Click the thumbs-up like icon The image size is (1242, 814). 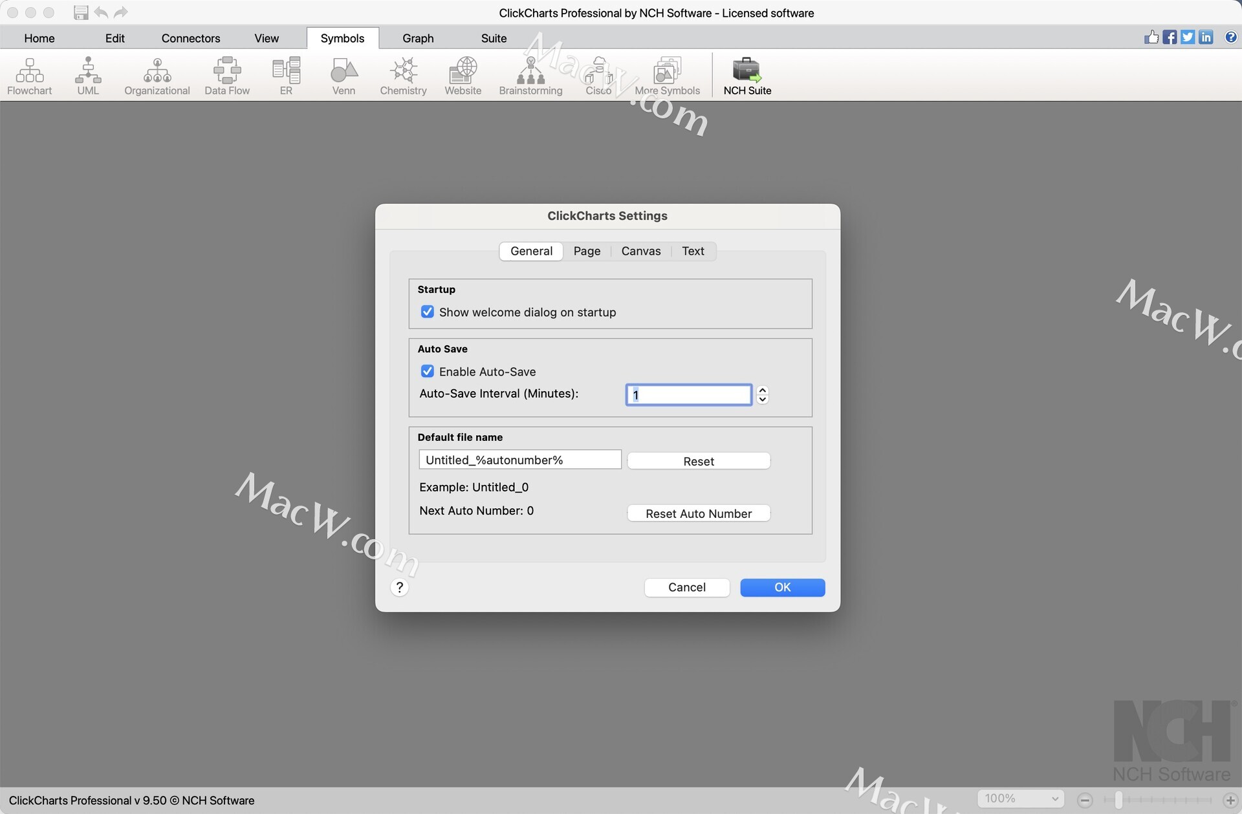tap(1151, 37)
